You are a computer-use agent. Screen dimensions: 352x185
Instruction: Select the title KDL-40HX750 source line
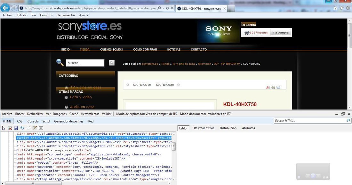[x=53, y=150]
